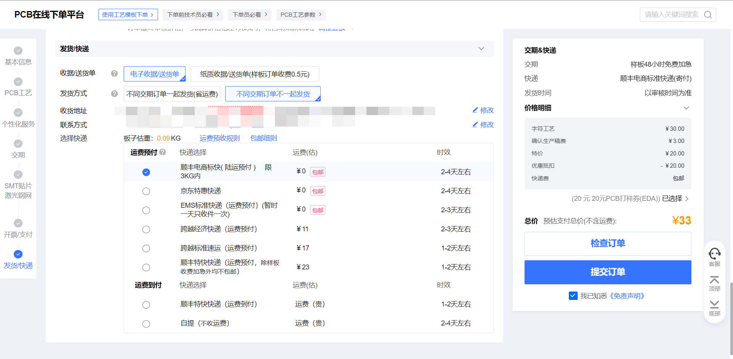Open the 《免责声明》 link
Screen dimensions: 733x359
(x=626, y=296)
